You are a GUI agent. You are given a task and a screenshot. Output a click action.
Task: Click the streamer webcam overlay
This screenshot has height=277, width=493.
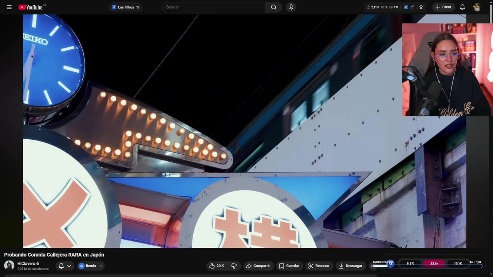[448, 70]
